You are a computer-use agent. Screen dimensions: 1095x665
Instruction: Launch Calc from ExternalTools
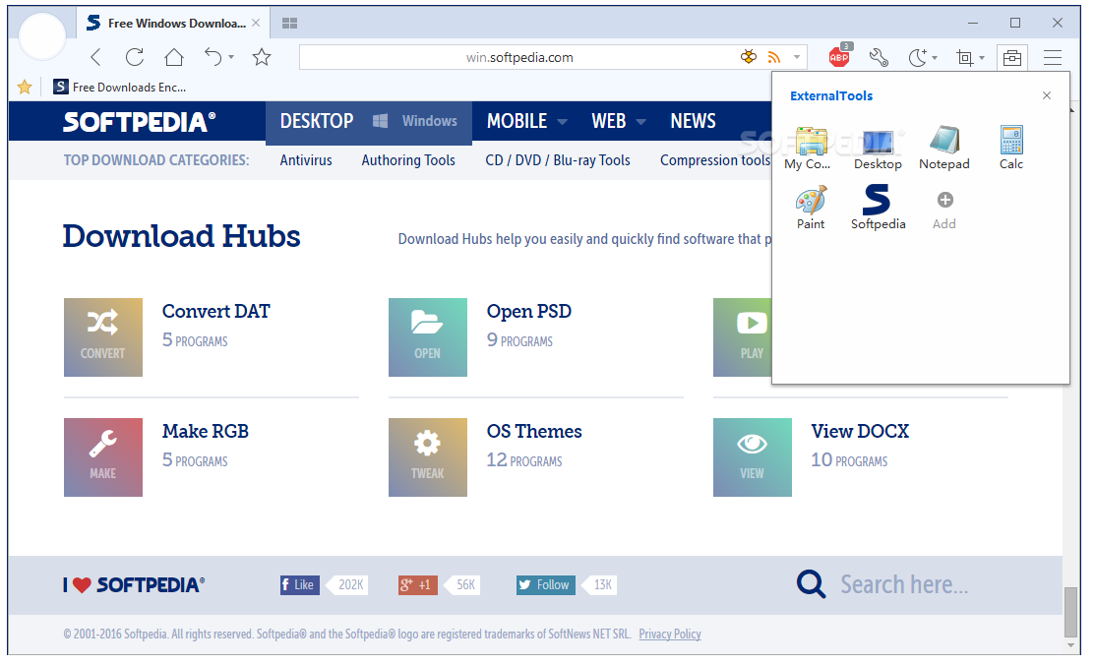tap(1011, 149)
